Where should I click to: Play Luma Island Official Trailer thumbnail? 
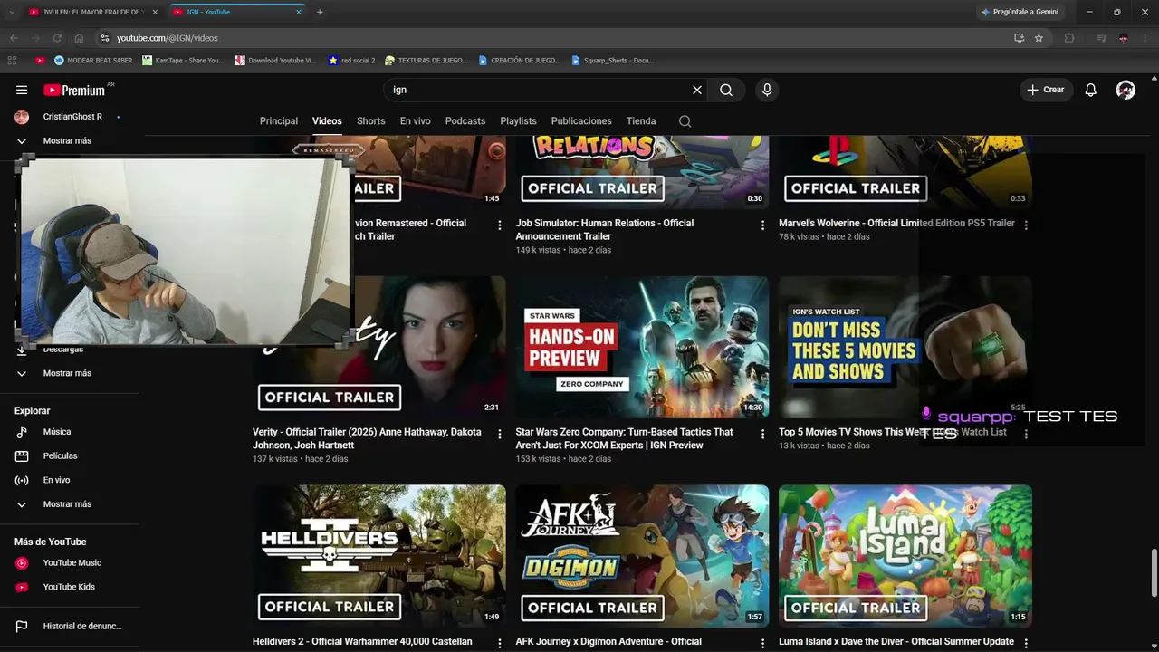pos(905,556)
